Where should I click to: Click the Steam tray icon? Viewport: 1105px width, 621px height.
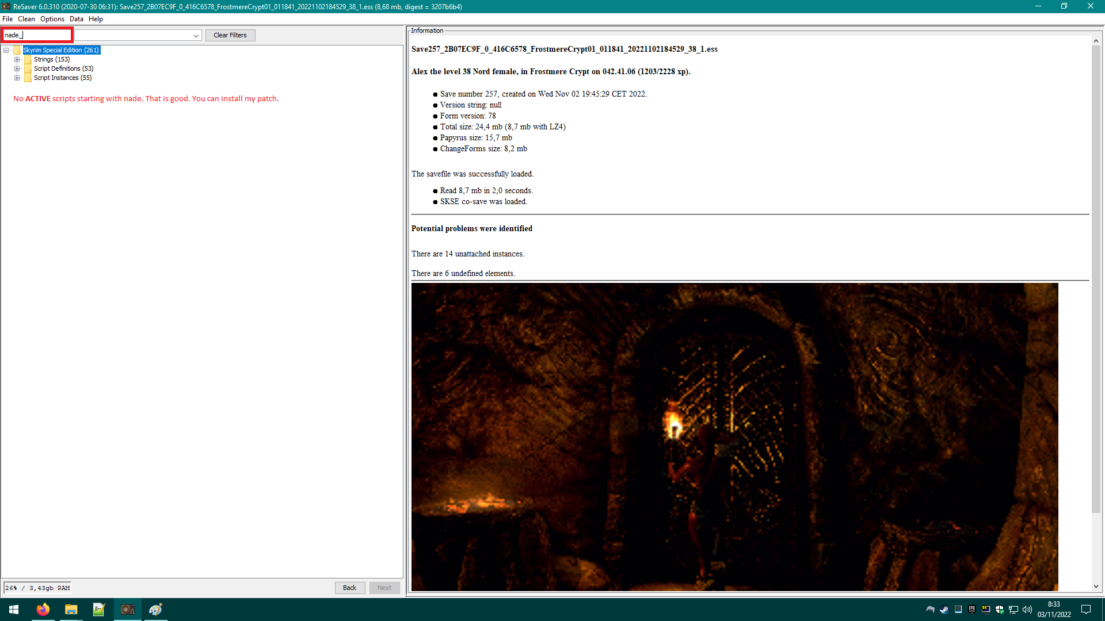click(x=944, y=609)
